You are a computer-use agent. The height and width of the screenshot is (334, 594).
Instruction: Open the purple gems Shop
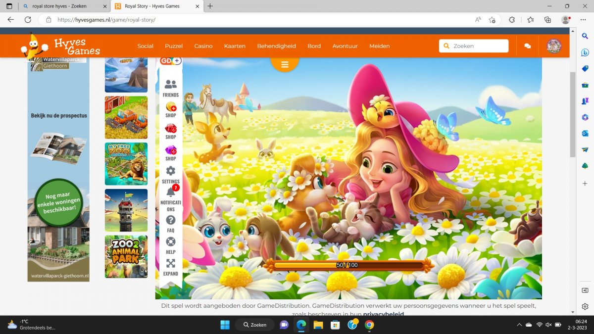pyautogui.click(x=171, y=152)
